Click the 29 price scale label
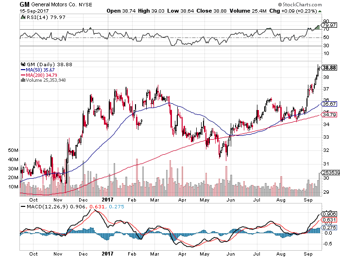Screen dimensions: 340x258 [x=326, y=192]
